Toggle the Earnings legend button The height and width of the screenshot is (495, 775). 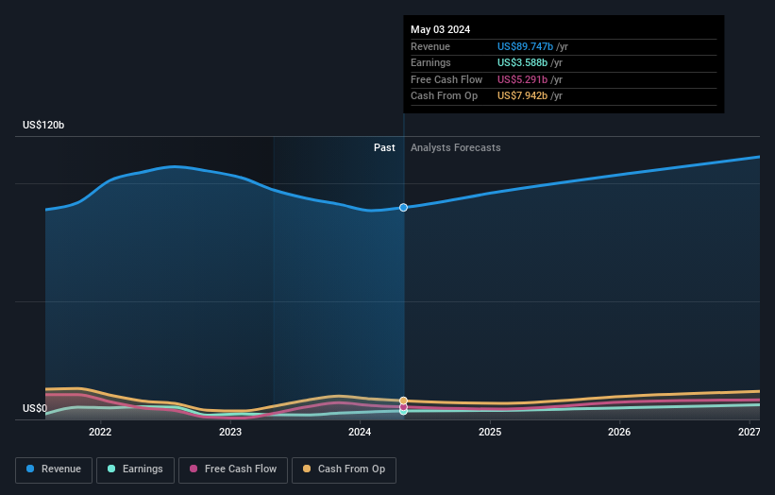(135, 469)
